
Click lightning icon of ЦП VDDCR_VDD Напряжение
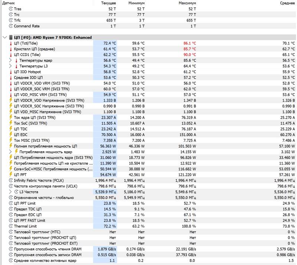click(11, 100)
